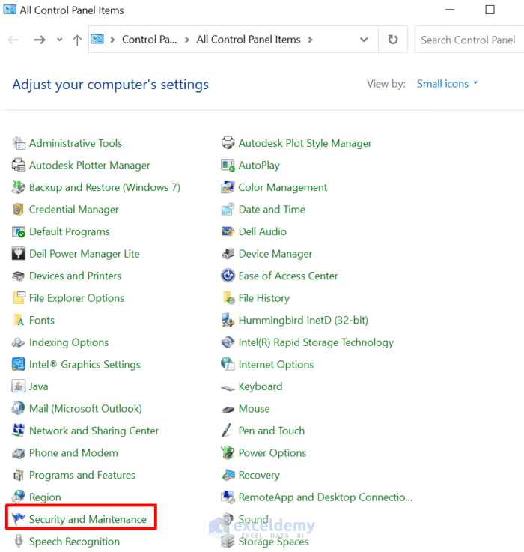
Task: Click the Autodesk Plot Style Manager icon
Action: point(228,142)
